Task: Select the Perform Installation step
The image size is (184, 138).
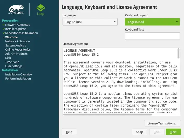Action: click(x=18, y=78)
